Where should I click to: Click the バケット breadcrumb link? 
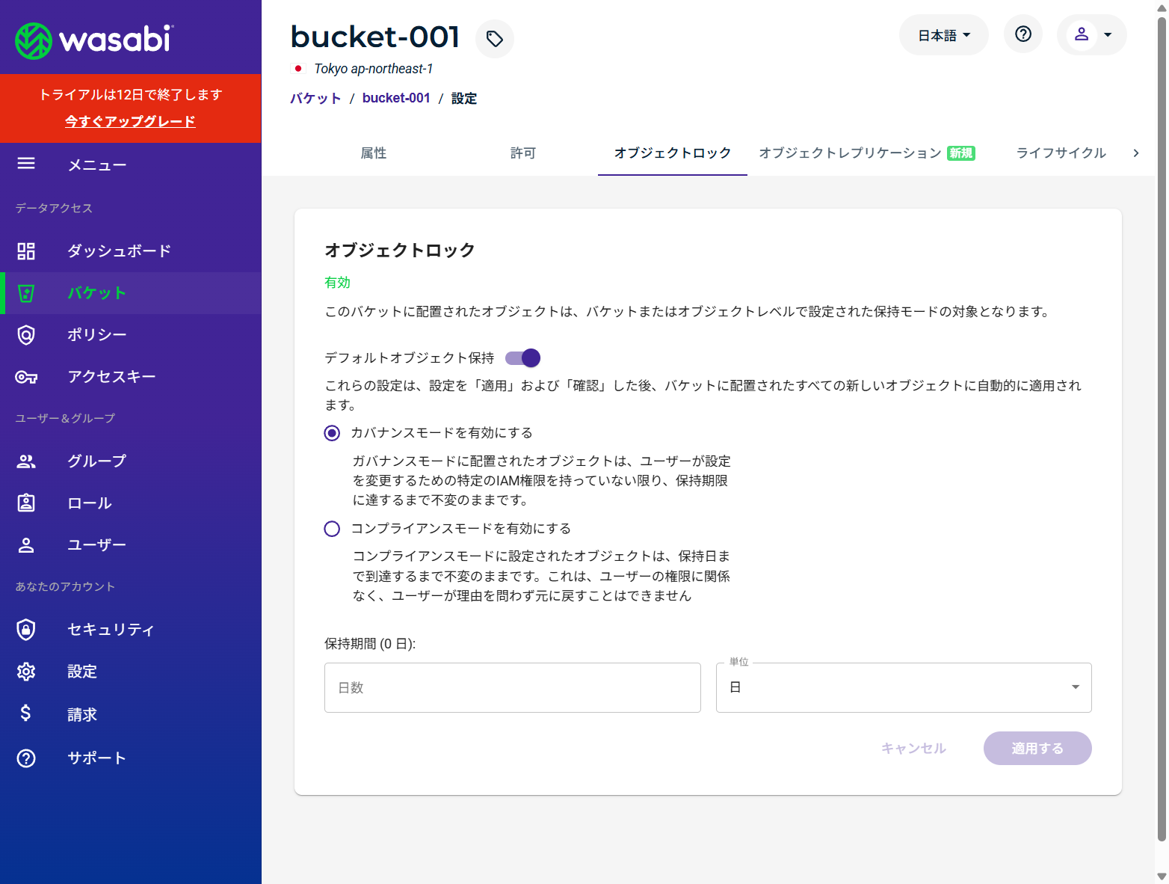click(315, 98)
